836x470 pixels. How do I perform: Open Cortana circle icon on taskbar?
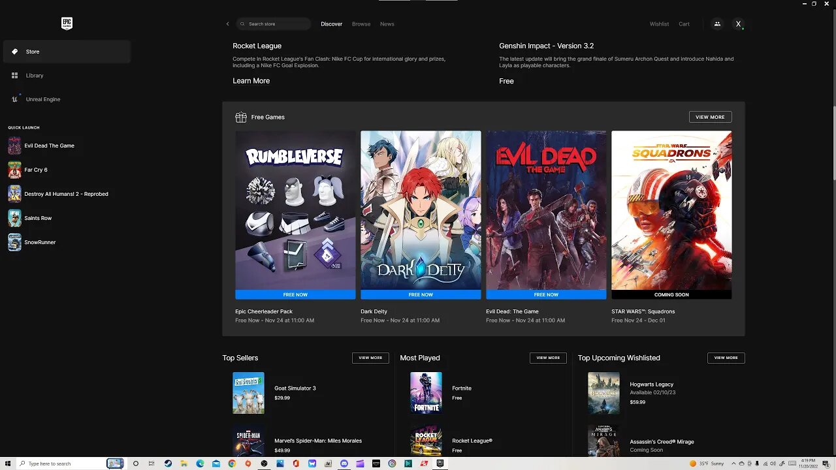click(136, 463)
